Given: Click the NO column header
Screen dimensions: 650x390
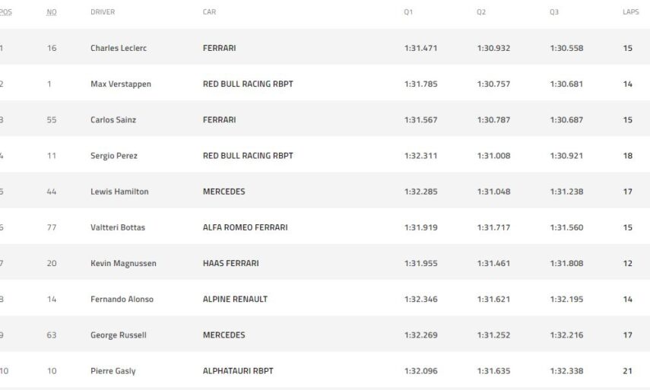Looking at the screenshot, I should [x=52, y=12].
